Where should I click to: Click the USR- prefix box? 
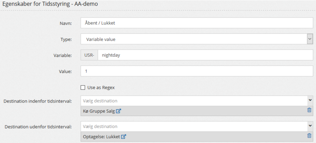click(x=89, y=55)
